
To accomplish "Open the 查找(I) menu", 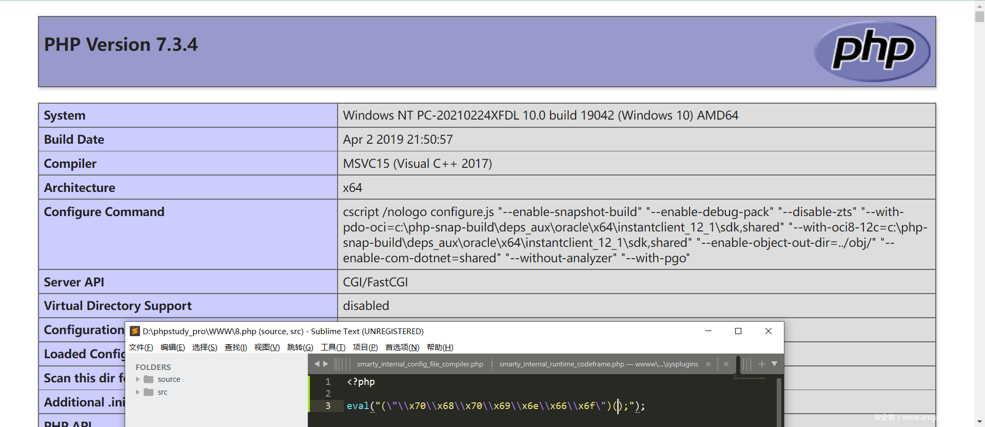I will 235,347.
